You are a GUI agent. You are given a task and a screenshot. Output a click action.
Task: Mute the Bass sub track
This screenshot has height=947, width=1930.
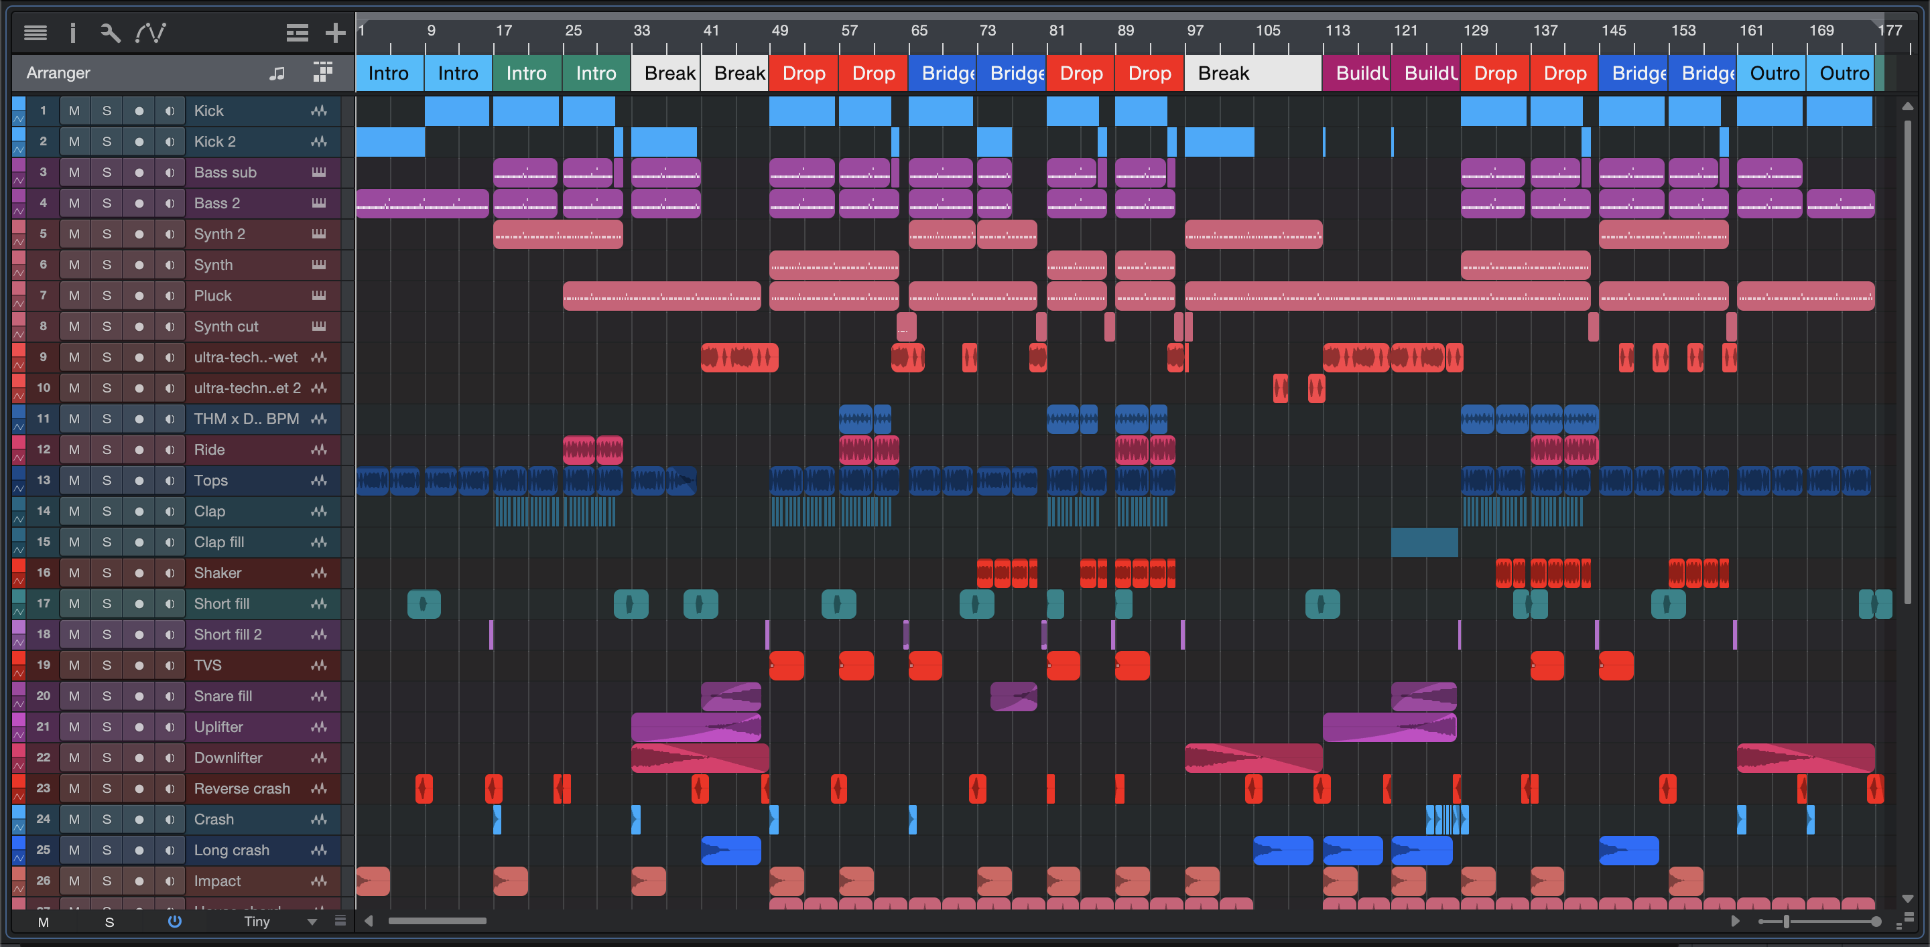[74, 172]
